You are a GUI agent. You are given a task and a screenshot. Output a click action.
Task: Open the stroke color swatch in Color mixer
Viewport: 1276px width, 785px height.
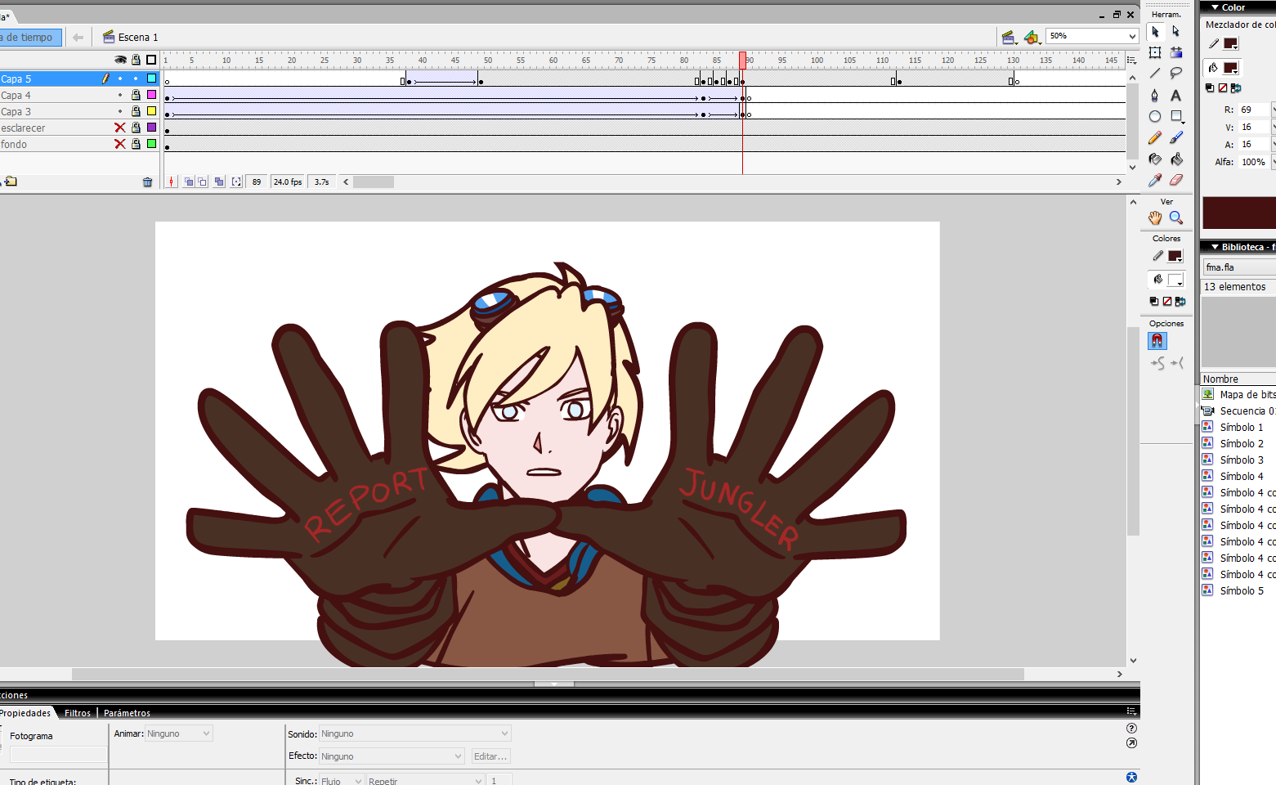click(x=1230, y=43)
